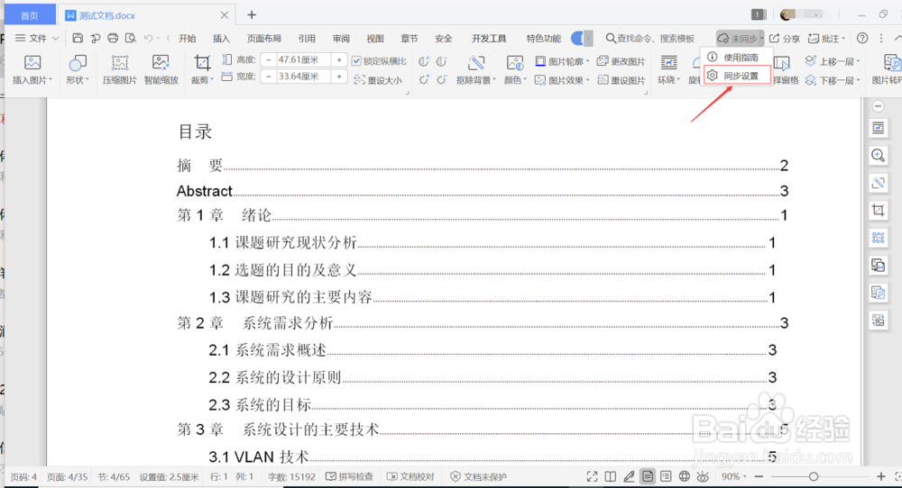
Task: Select 使用指南 user guide menu item
Action: 737,58
